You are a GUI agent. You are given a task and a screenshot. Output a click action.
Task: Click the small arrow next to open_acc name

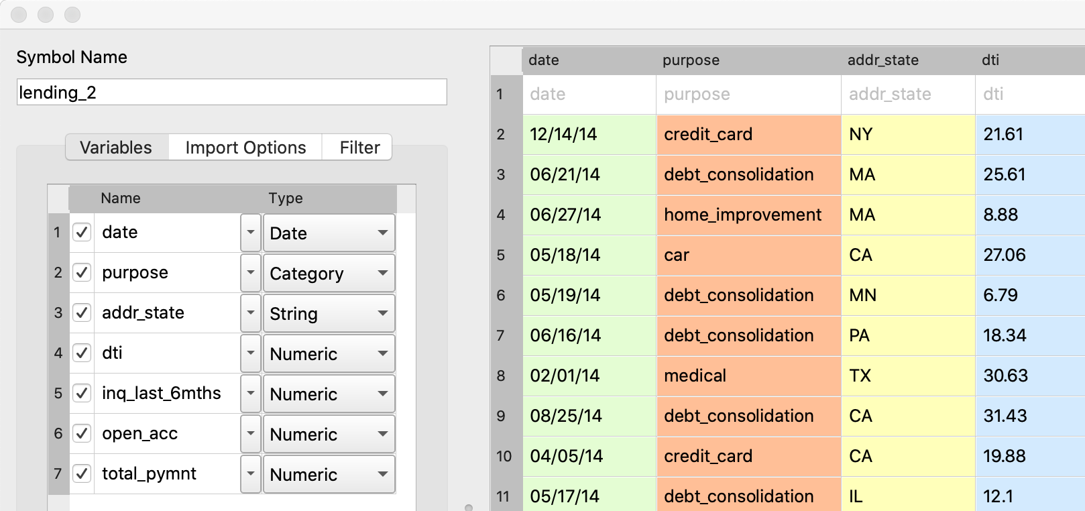(251, 434)
